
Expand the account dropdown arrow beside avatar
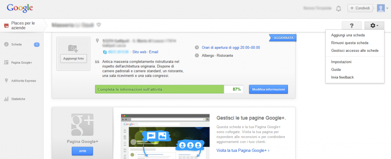(387, 8)
